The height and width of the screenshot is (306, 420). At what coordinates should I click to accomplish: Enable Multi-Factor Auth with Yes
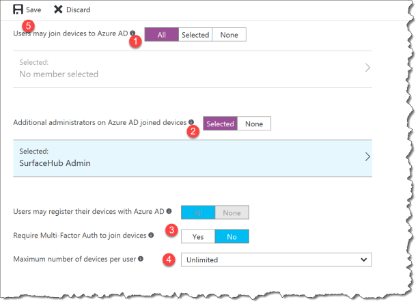[x=198, y=236]
